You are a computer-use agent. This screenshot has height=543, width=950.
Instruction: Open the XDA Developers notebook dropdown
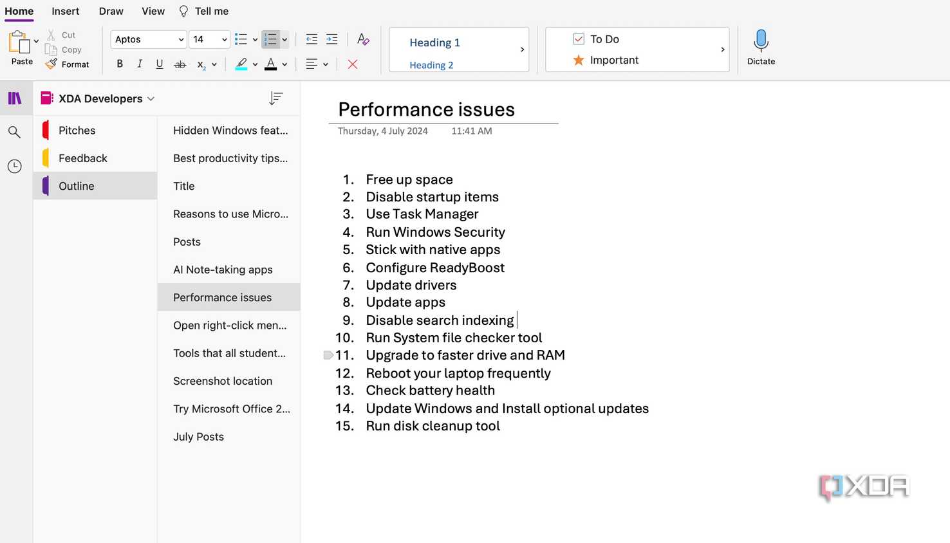pyautogui.click(x=151, y=98)
